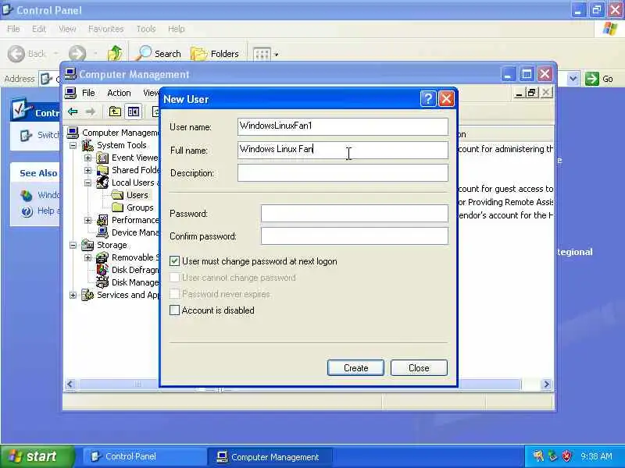Select the Users folder in the tree
This screenshot has width=625, height=468.
(137, 195)
